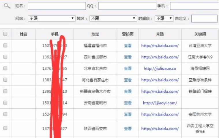Check the row for 陕西省西安市
Screen dimensions: 219x138
coord(5,128)
